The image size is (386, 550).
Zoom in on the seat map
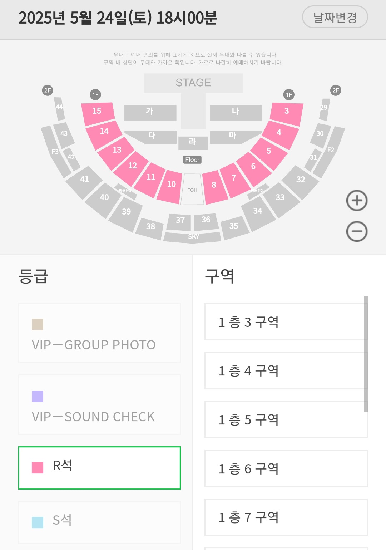pyautogui.click(x=357, y=201)
